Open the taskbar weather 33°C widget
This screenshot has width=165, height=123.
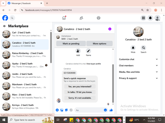coord(134,120)
